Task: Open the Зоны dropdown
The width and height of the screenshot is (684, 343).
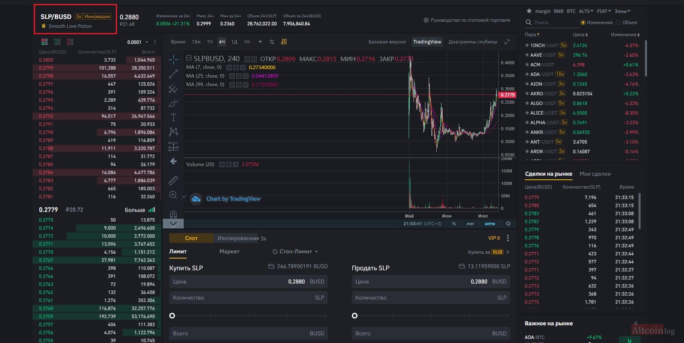Action: pos(622,11)
